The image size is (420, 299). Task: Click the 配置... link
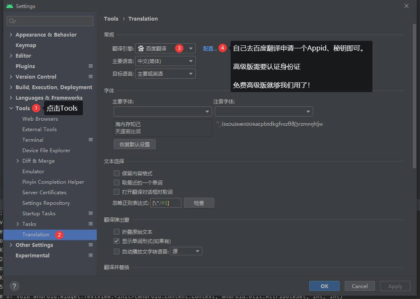[x=210, y=48]
